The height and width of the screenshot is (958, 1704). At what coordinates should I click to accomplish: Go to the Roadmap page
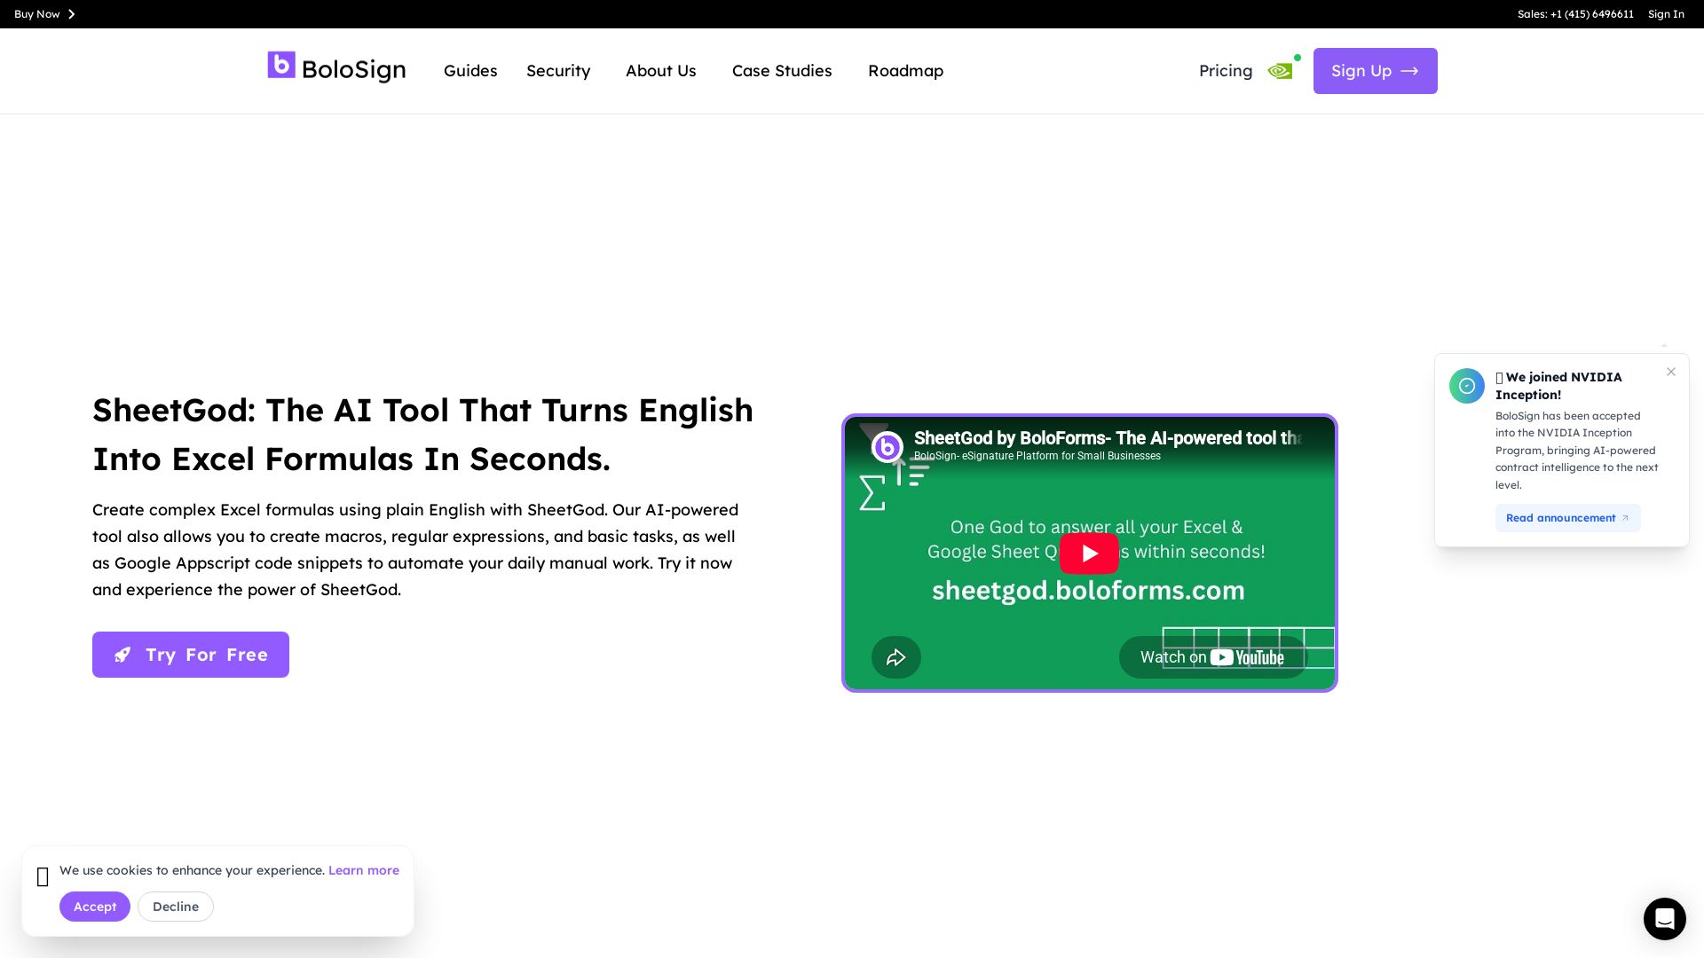905,71
